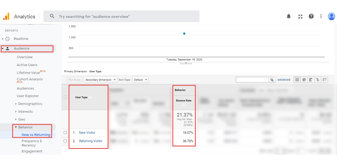This screenshot has height=164, width=337.
Task: Collapse the Audience section arrow
Action: tap(3, 49)
